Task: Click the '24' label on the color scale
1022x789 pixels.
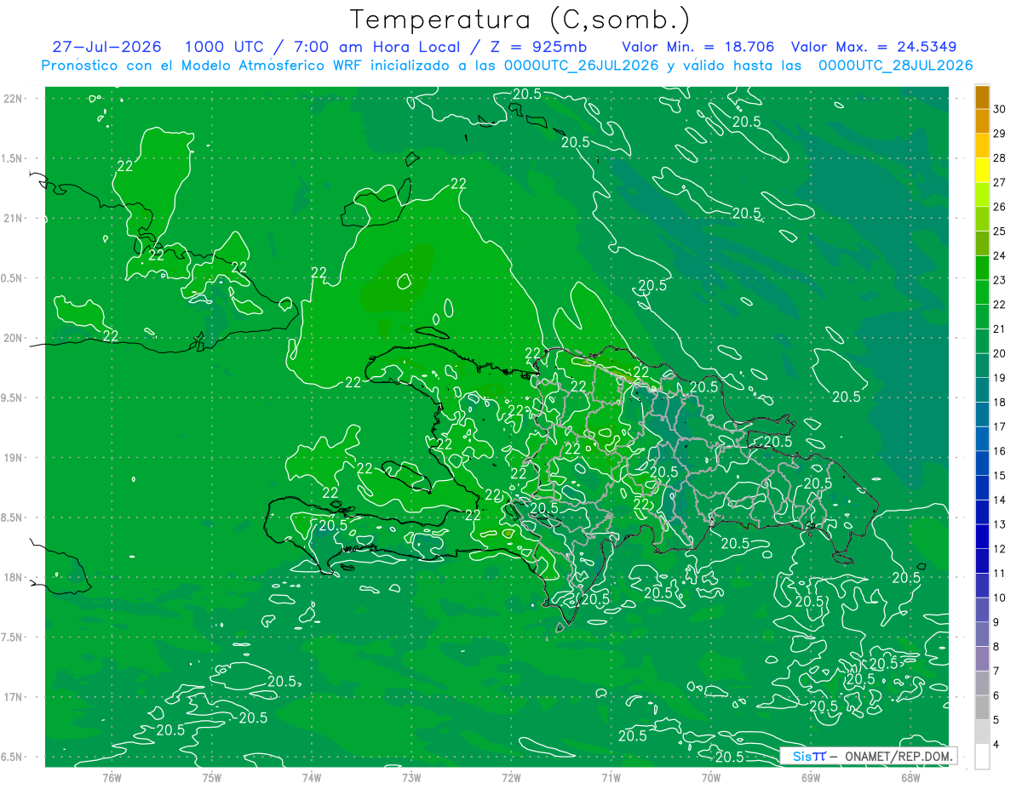Action: tap(1000, 255)
